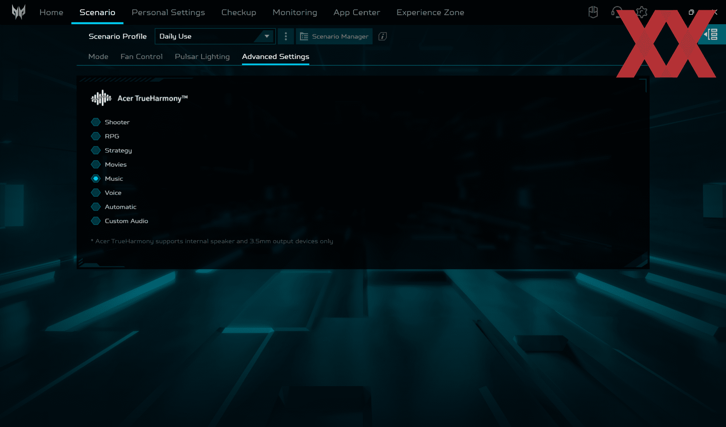Click the headset support icon
Screen dimensions: 726x427
pos(616,12)
